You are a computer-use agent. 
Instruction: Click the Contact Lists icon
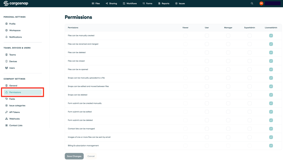[6, 126]
